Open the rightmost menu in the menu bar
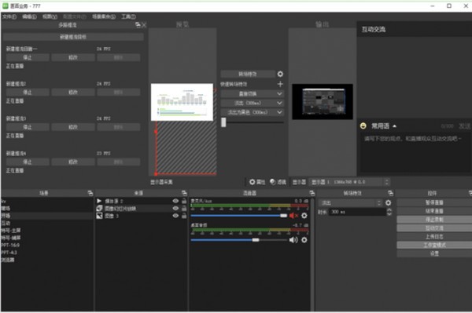 tap(128, 16)
